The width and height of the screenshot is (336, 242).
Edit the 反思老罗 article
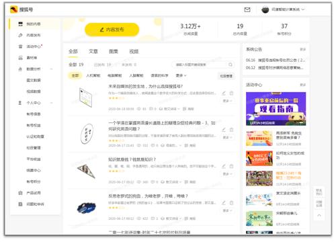tap(224, 203)
